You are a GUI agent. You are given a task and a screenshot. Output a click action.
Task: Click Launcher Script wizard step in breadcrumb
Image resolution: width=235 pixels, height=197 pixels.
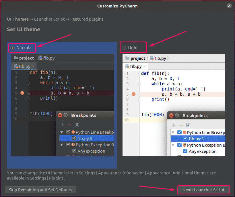tap(49, 19)
